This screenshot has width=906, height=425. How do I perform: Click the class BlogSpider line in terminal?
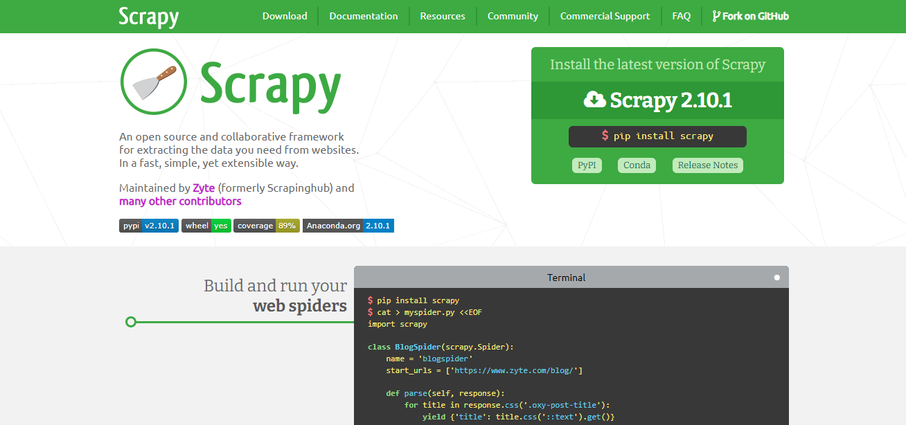tap(441, 347)
